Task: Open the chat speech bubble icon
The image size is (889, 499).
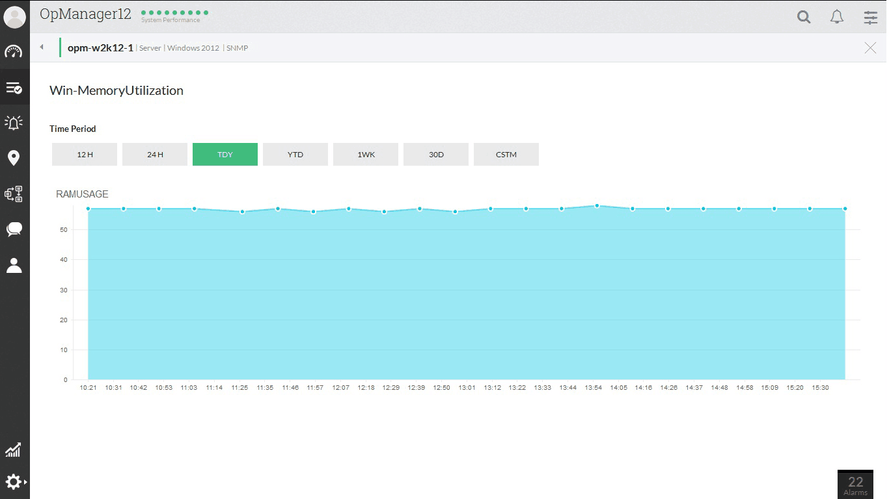Action: click(14, 229)
